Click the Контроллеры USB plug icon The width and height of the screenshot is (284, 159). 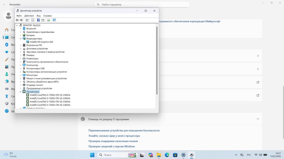coord(24,68)
